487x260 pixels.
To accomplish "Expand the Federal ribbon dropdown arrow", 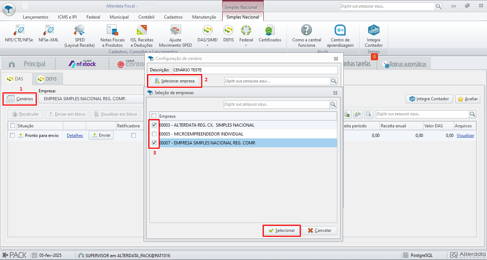I will click(246, 45).
